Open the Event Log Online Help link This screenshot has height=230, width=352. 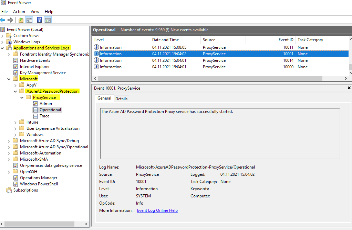(x=157, y=210)
